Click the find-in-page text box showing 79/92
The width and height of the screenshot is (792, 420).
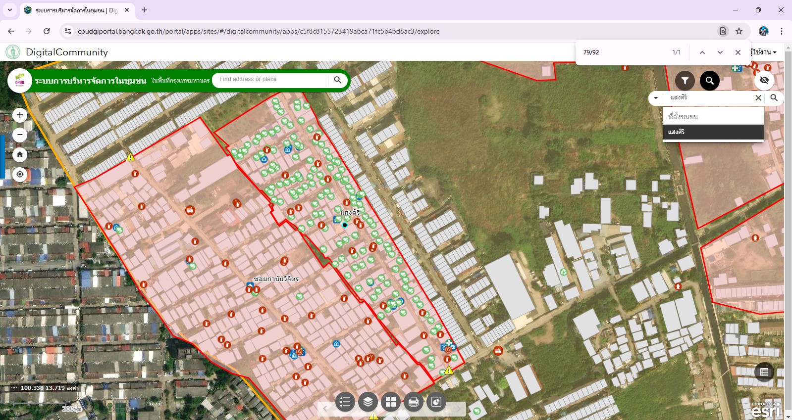624,52
